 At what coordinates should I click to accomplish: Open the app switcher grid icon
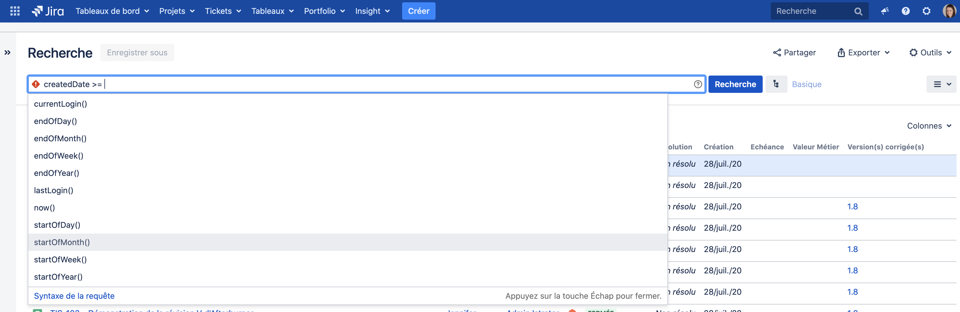click(15, 11)
